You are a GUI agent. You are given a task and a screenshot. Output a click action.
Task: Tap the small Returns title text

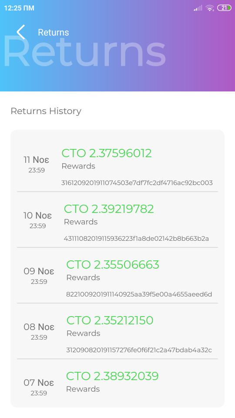click(53, 32)
